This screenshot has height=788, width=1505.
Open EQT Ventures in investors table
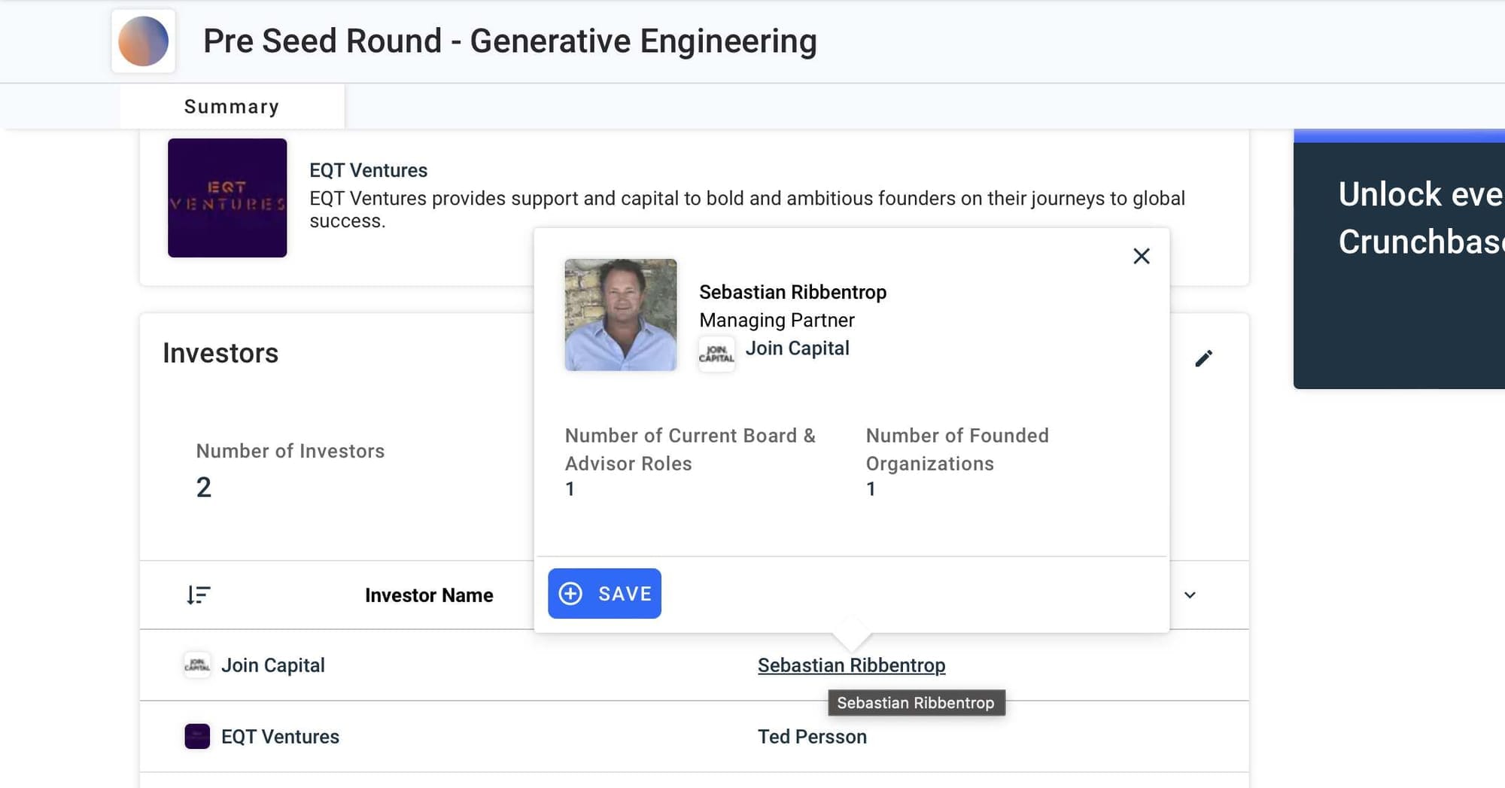280,736
